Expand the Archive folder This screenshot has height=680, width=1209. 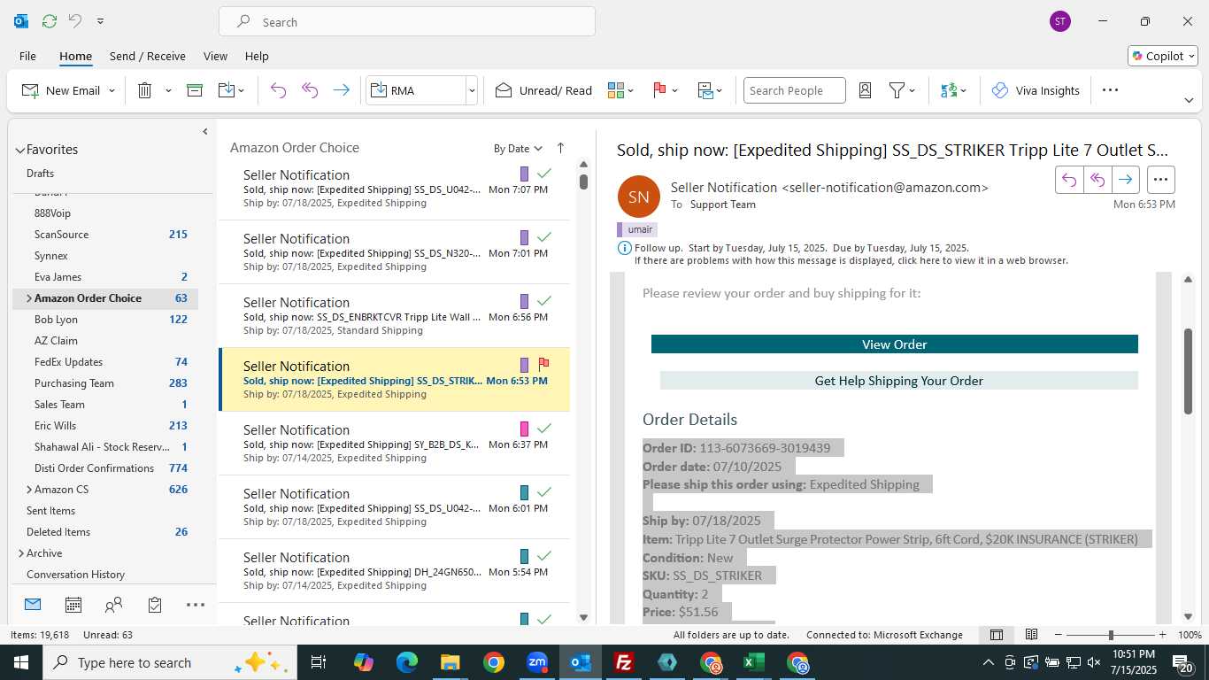[x=21, y=553]
